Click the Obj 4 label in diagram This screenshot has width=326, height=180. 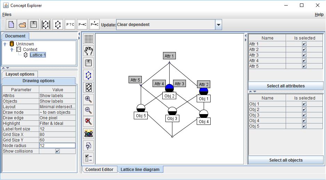204,121
